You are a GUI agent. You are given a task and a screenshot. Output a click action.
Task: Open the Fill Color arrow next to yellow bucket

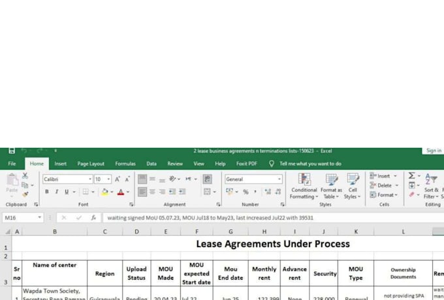112,192
